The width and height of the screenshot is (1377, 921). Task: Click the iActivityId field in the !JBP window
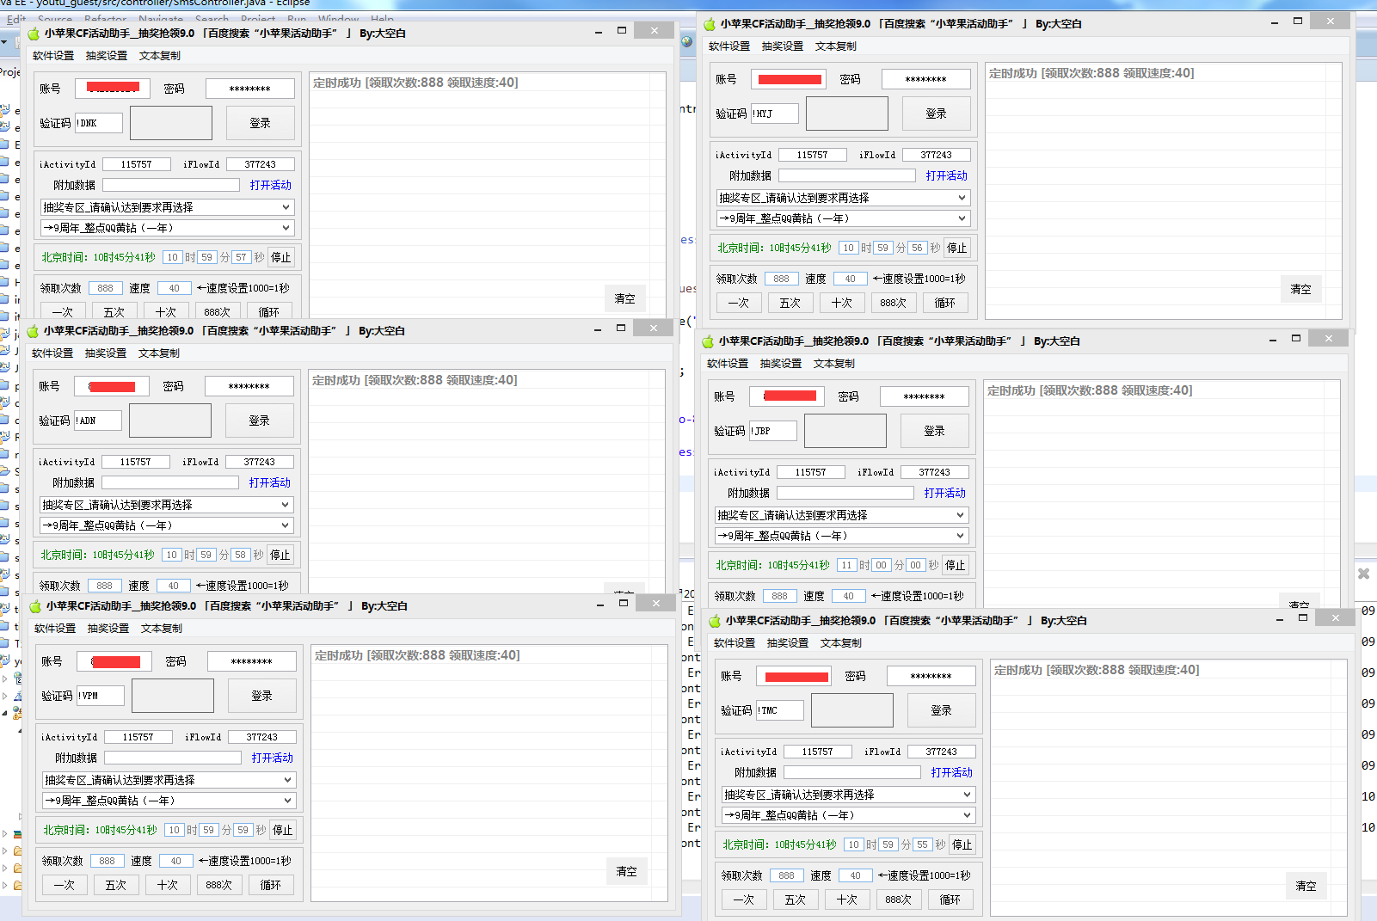tap(811, 472)
